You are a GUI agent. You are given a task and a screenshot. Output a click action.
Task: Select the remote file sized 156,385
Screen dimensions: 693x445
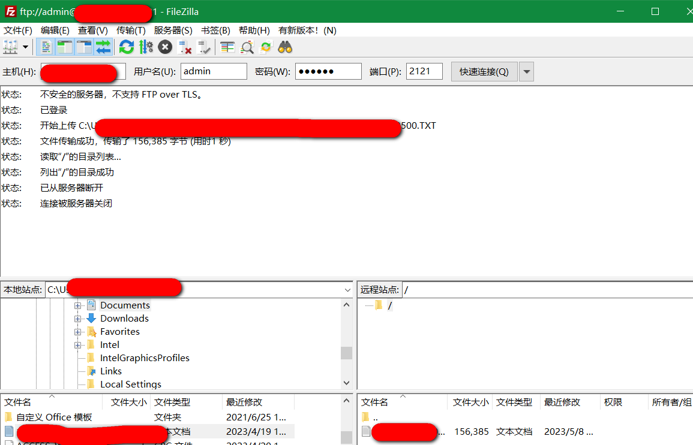point(525,431)
